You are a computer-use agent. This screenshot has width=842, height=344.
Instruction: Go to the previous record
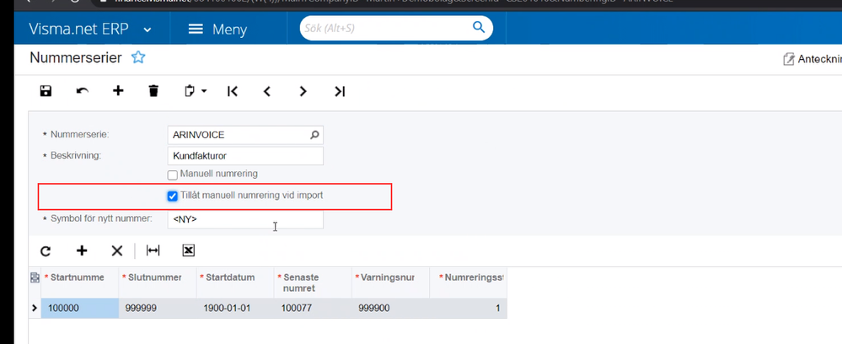(x=267, y=91)
